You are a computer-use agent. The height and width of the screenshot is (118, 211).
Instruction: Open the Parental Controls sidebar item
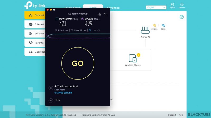35,43
